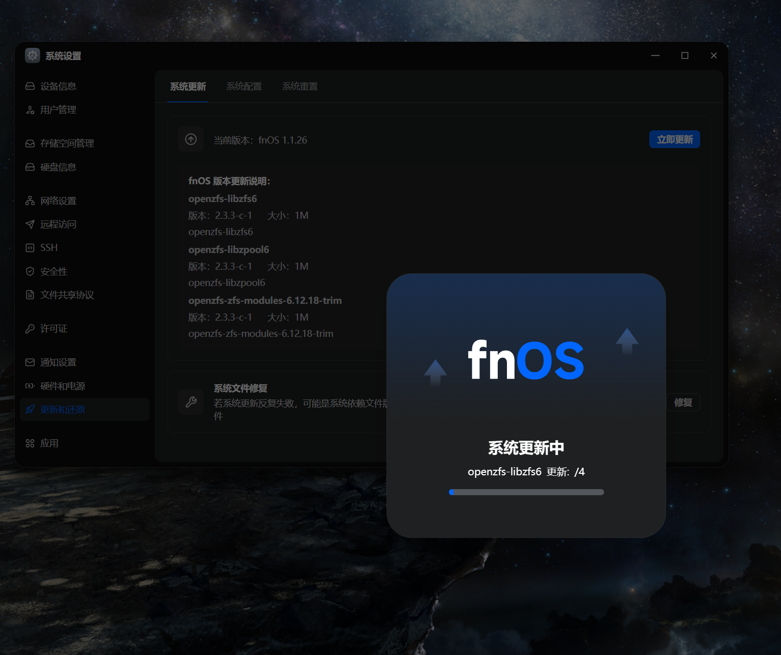The image size is (781, 655).
Task: Click the 存储空间管理 storage icon
Action: (x=30, y=144)
